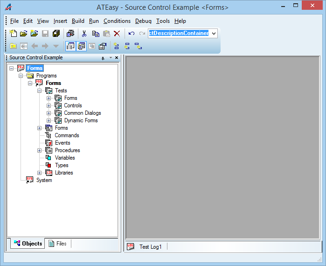The height and width of the screenshot is (266, 326).
Task: Click the properties icon with hand
Action: point(103,46)
